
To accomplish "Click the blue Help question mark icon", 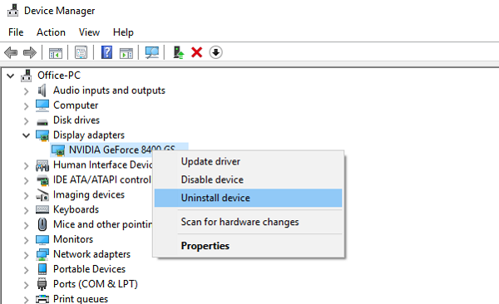I will click(106, 52).
